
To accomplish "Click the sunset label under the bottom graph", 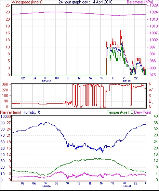I will pos(127,186).
